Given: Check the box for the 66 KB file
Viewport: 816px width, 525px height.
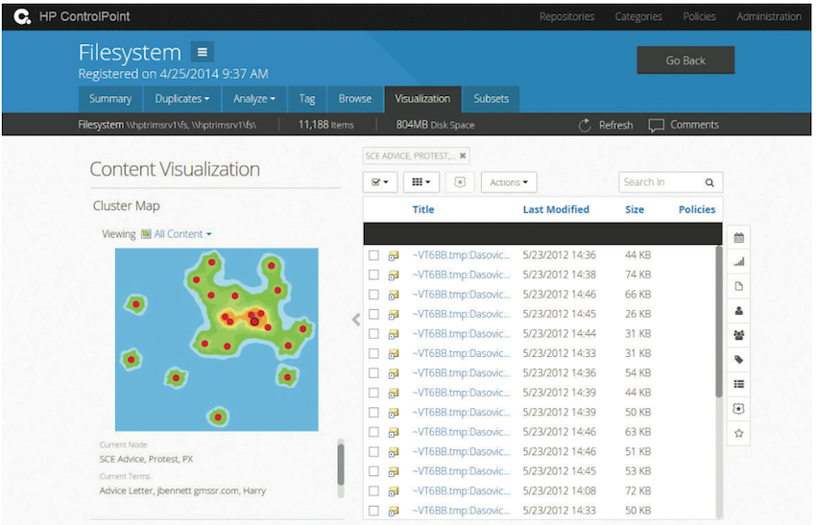Looking at the screenshot, I should tap(373, 295).
